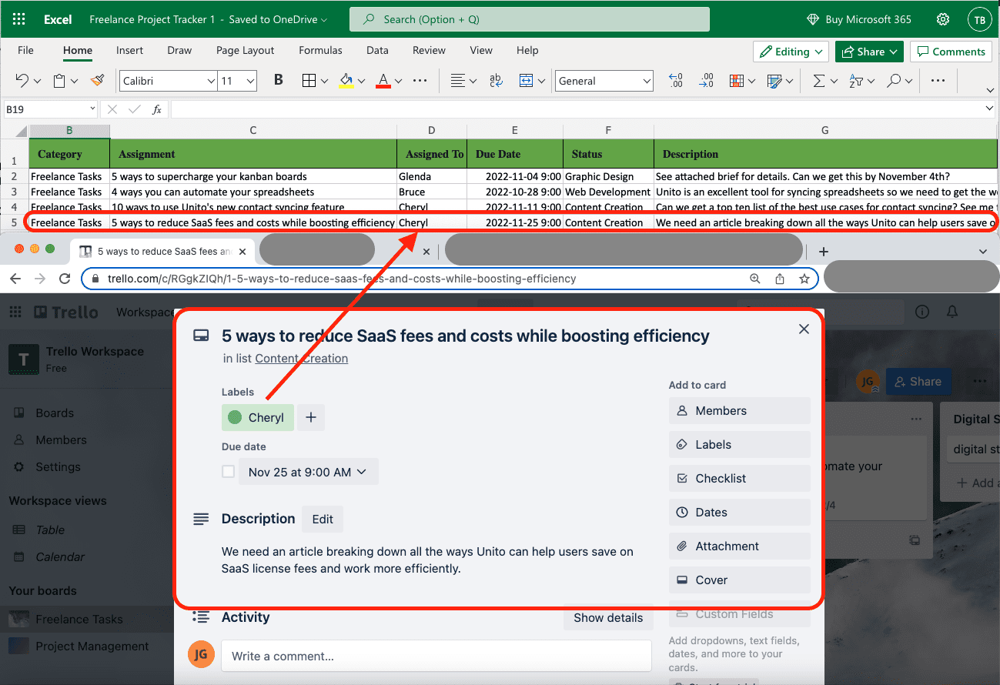Reload the Trello page
Screen dimensions: 1000x685
tap(65, 279)
